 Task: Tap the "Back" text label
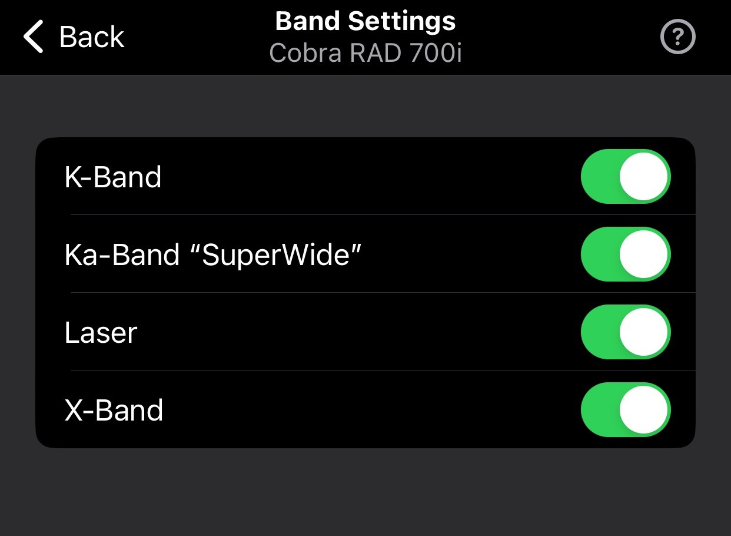coord(92,37)
